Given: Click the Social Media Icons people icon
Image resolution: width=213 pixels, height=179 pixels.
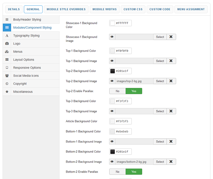Looking at the screenshot, I should (7, 76).
